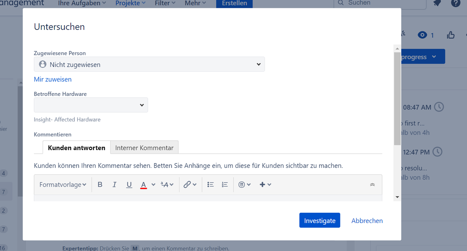Click the clock icon next to 12:47 PM
Image resolution: width=467 pixels, height=251 pixels.
(438, 152)
